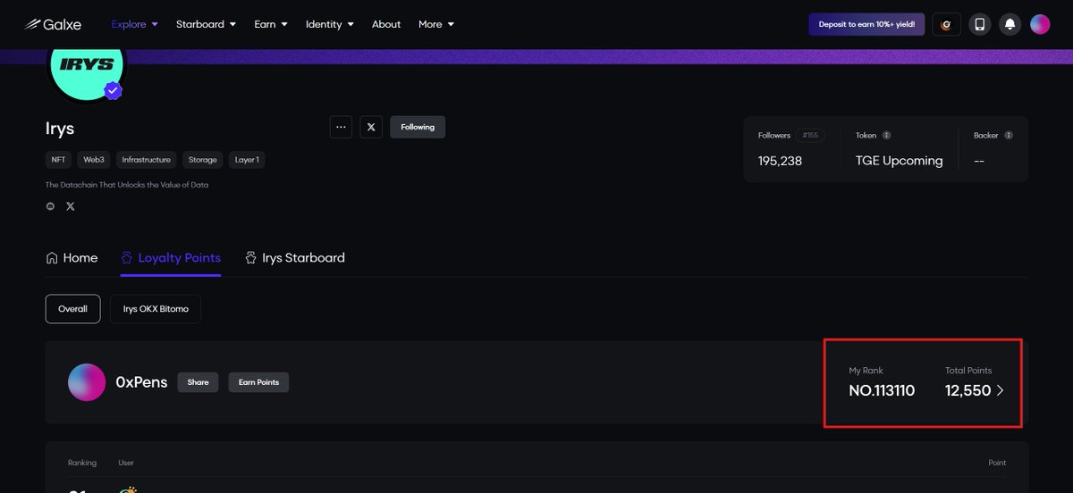Open the user profile avatar in header
Image resolution: width=1073 pixels, height=493 pixels.
(x=1040, y=24)
